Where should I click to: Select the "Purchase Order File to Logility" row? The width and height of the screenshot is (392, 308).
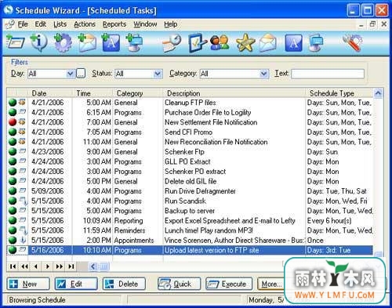[x=190, y=112]
